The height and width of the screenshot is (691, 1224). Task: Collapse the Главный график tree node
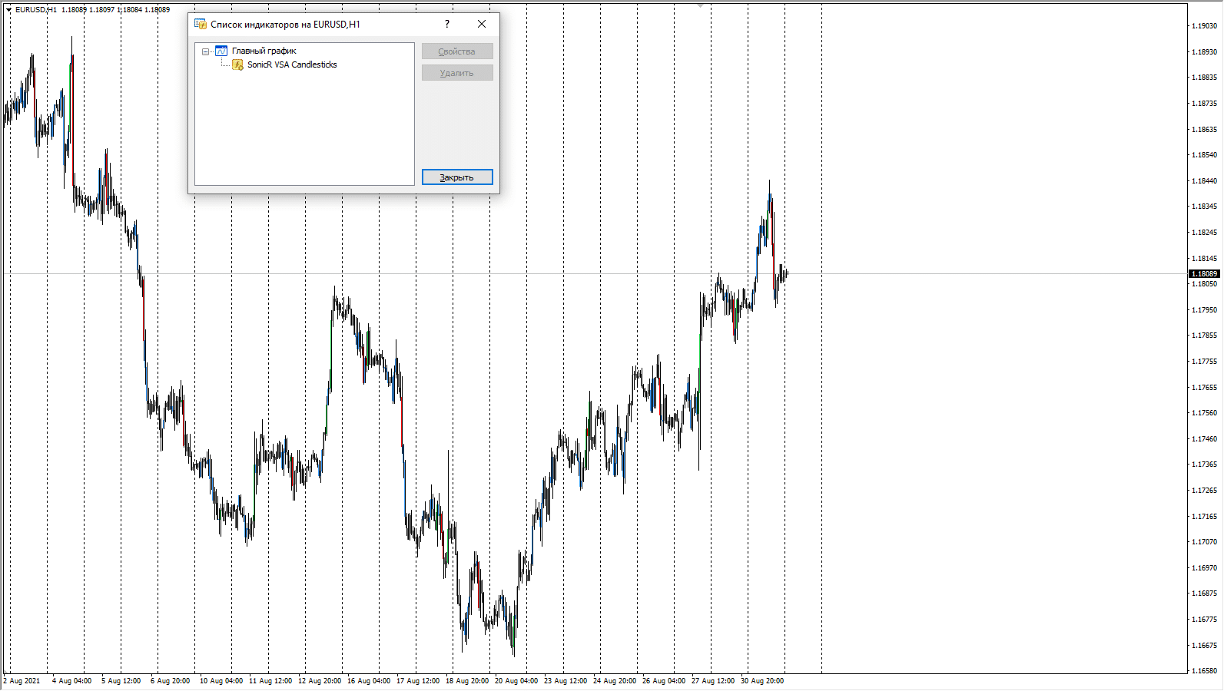205,51
